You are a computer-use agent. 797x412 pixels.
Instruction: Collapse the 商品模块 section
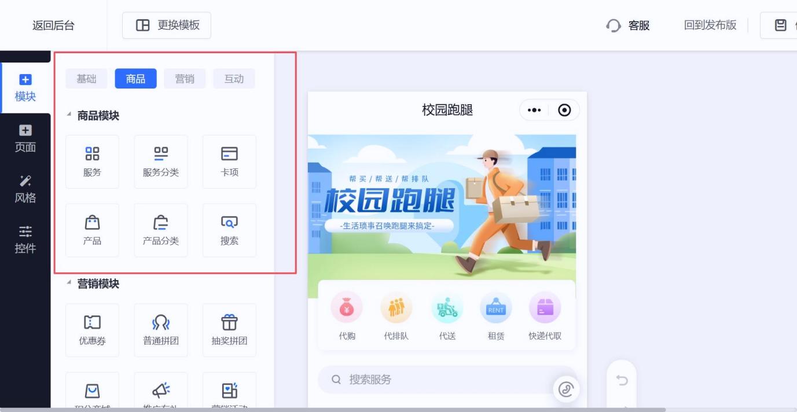pos(69,116)
